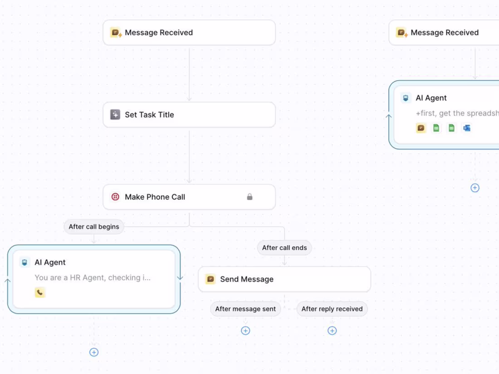
Task: Open the Set Task Title node
Action: coord(189,115)
